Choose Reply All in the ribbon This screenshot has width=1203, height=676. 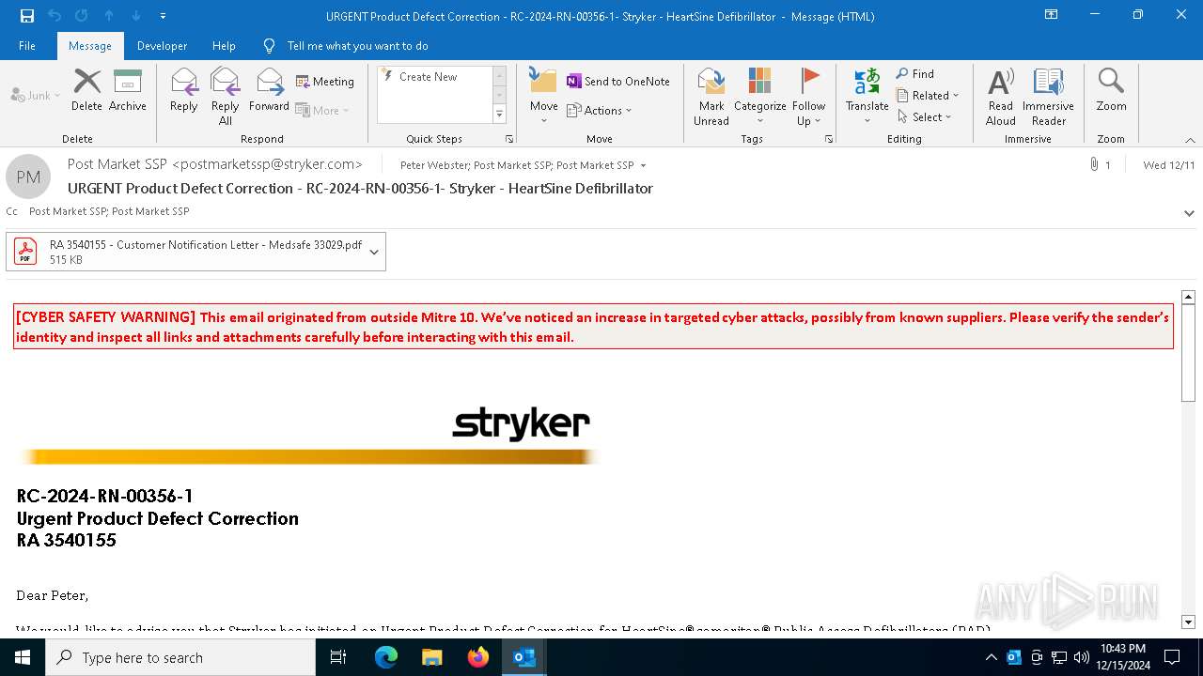tap(226, 96)
